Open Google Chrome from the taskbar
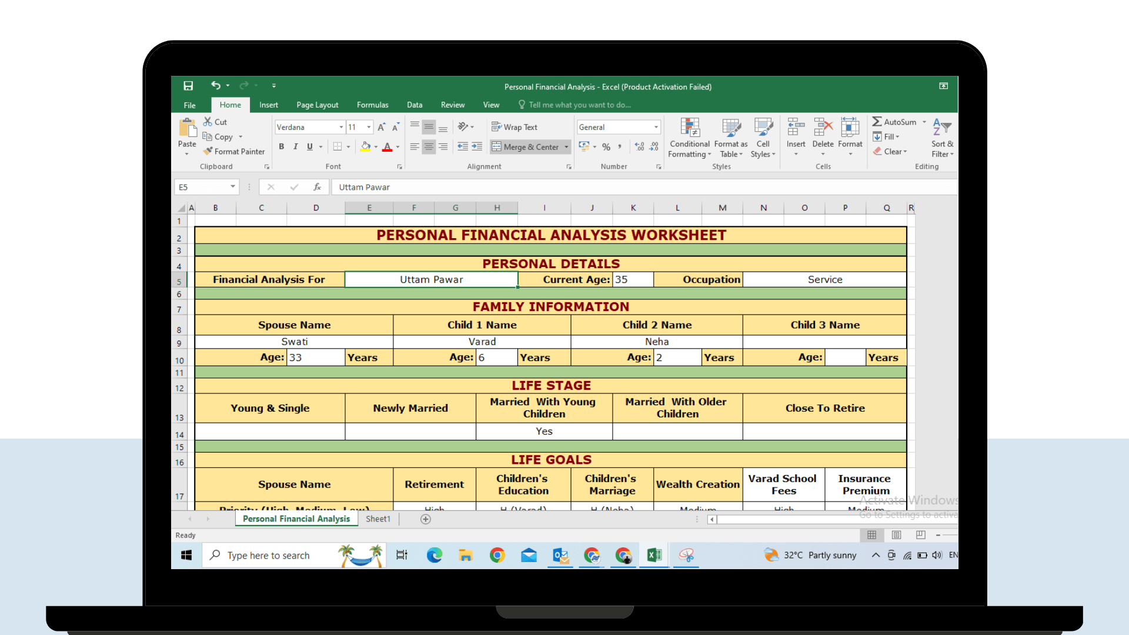The height and width of the screenshot is (635, 1129). tap(497, 555)
